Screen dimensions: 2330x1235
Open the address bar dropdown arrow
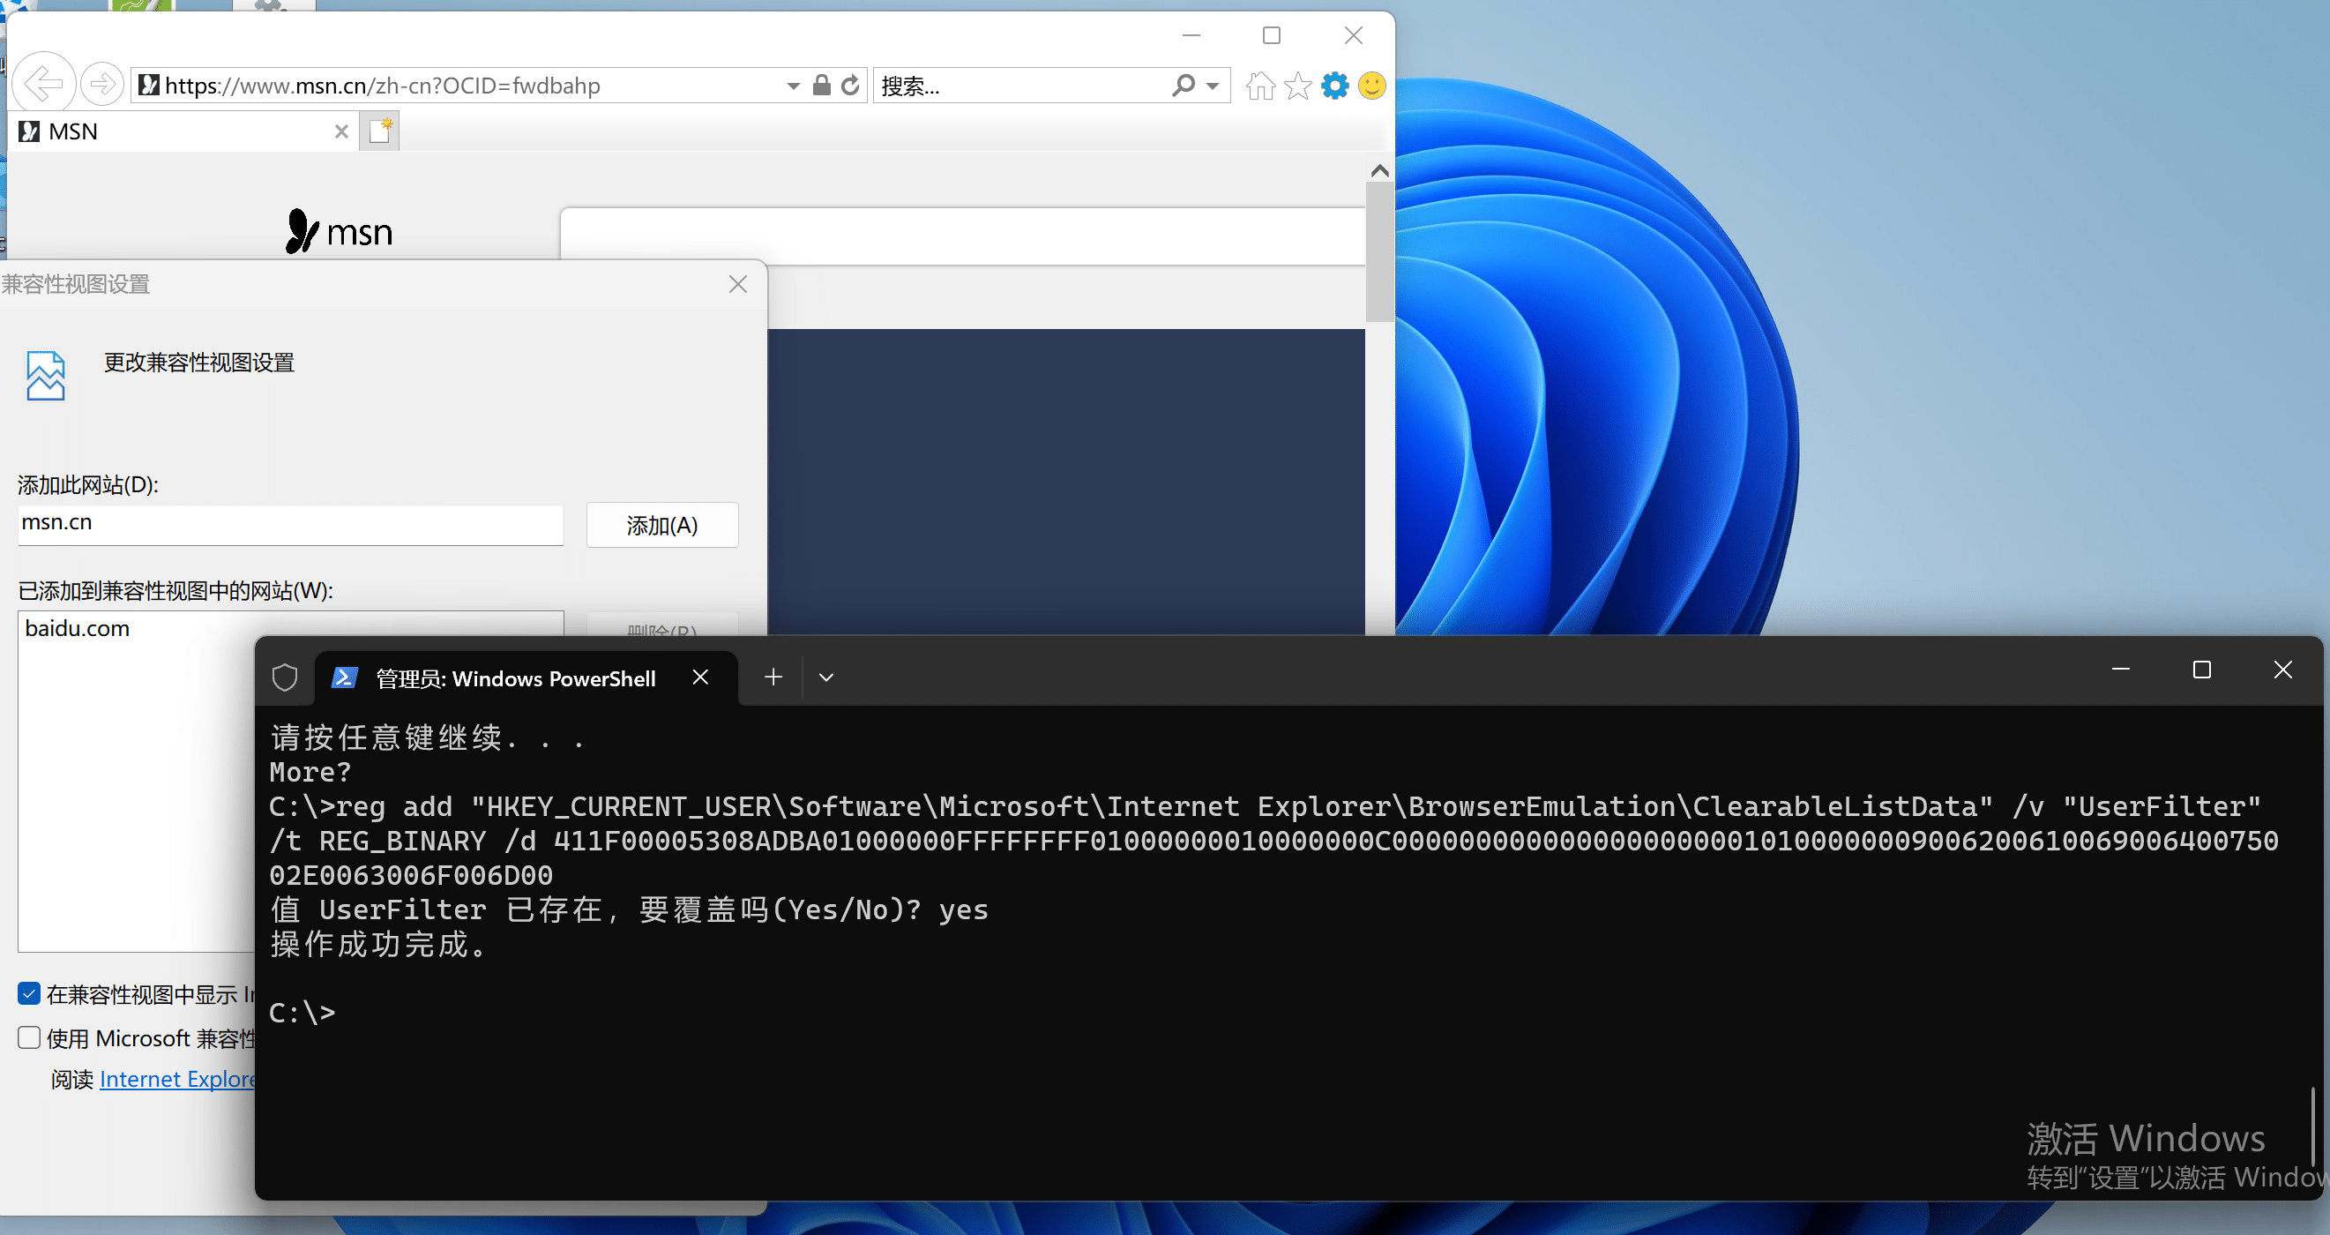pos(791,85)
